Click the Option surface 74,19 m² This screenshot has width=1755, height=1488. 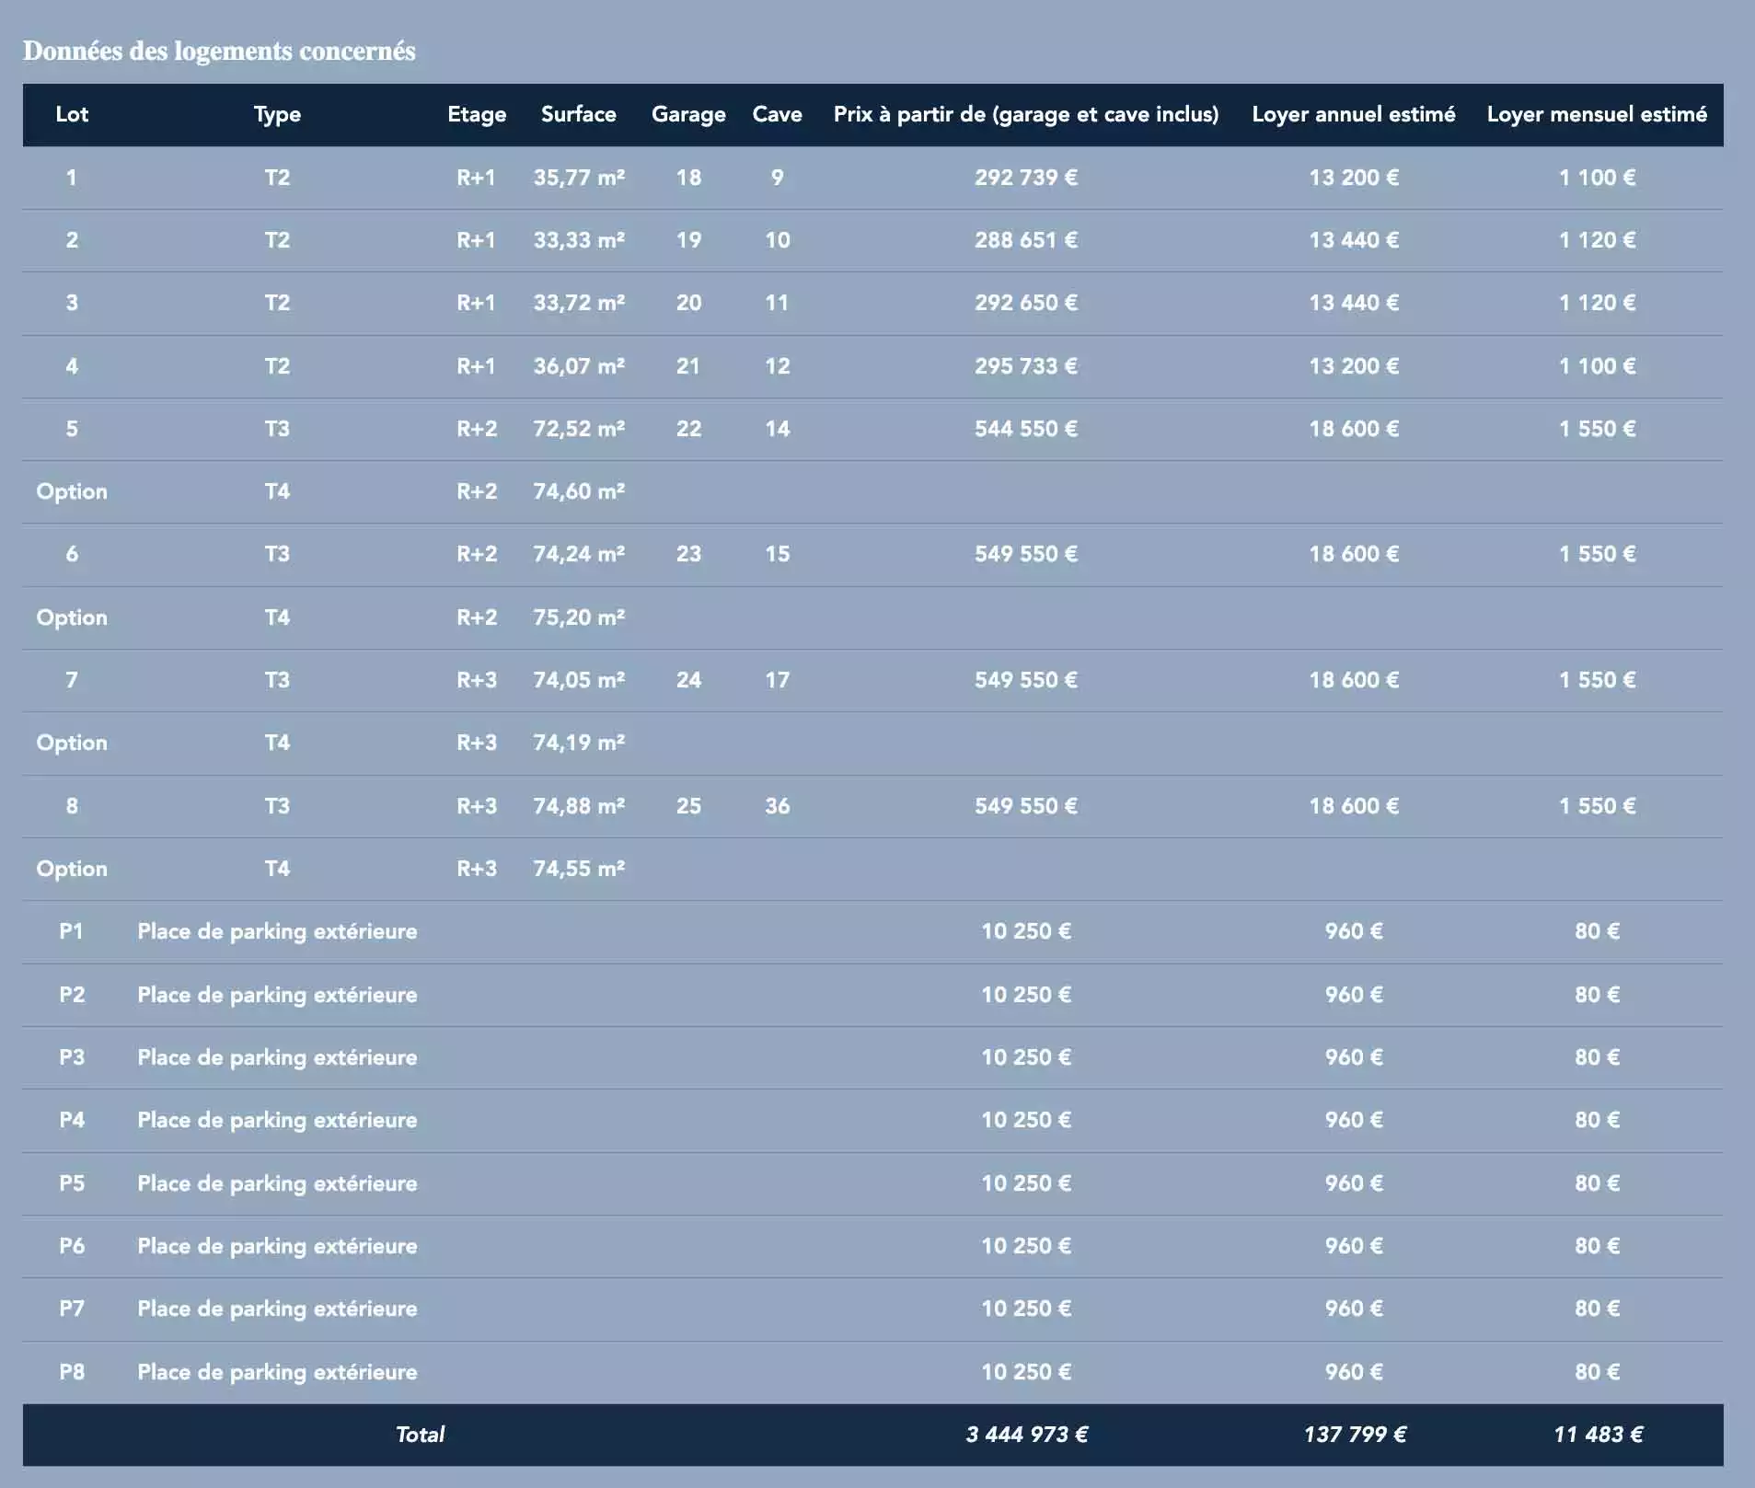click(x=579, y=743)
